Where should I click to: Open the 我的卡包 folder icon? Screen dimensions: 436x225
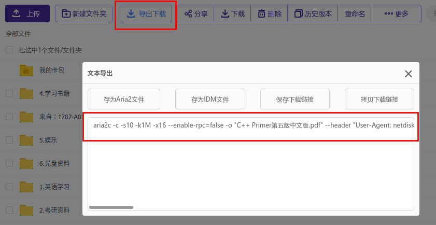point(26,71)
